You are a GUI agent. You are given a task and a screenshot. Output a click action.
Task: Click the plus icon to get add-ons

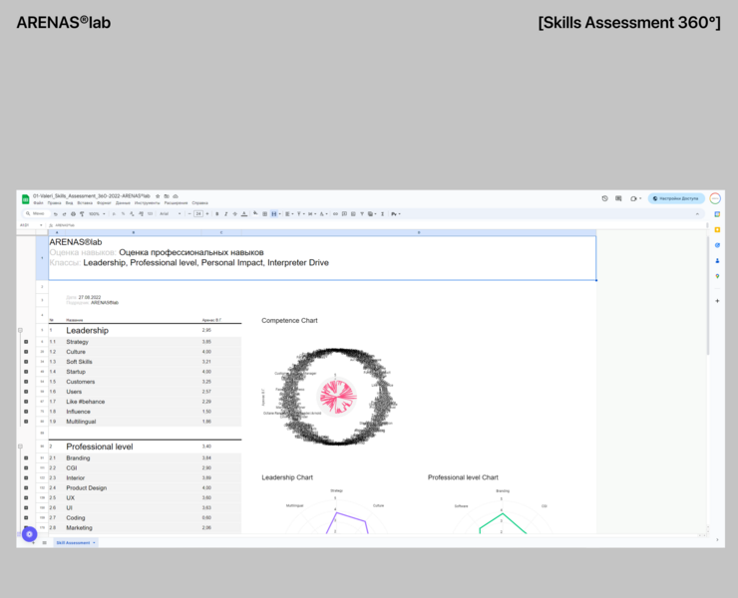point(716,300)
